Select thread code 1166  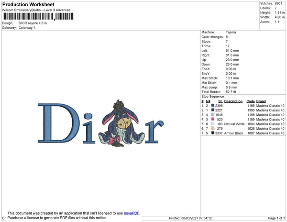[x=251, y=106]
